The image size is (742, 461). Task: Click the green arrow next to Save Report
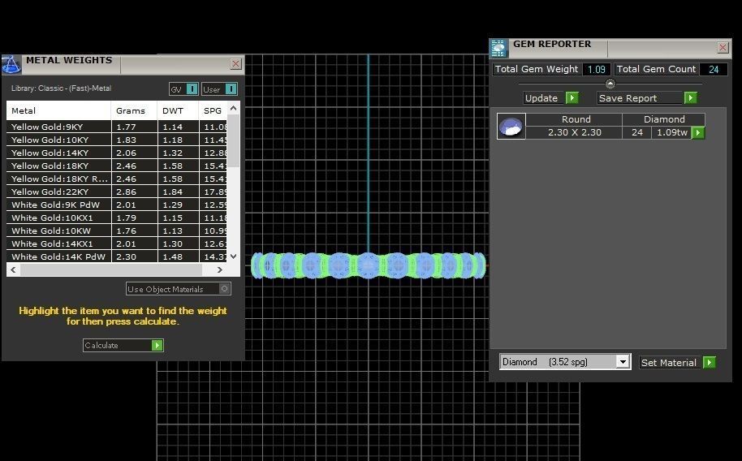pyautogui.click(x=690, y=97)
